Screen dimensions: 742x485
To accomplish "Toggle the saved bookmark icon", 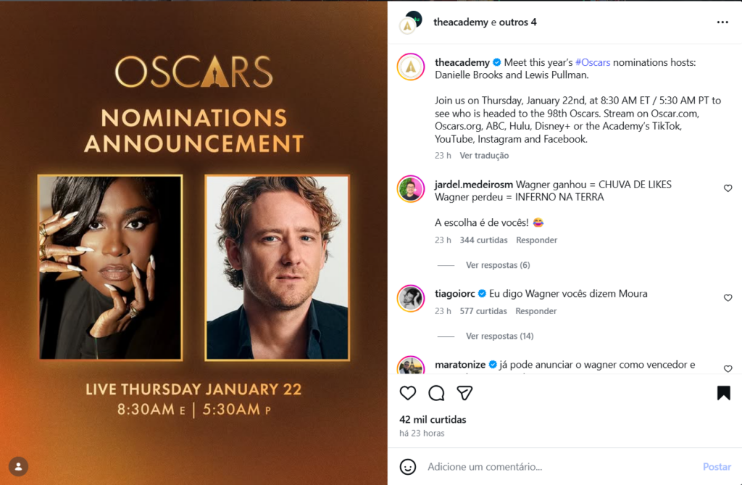I will tap(723, 393).
